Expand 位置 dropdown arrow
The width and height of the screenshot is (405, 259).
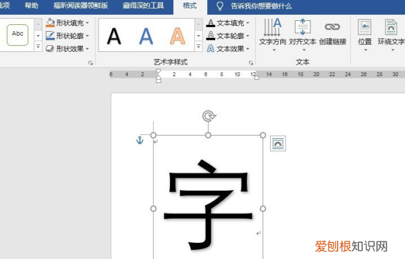click(365, 50)
